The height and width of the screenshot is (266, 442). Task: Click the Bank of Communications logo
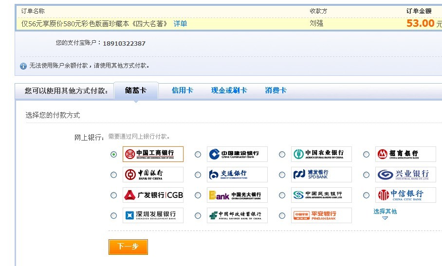tap(237, 175)
